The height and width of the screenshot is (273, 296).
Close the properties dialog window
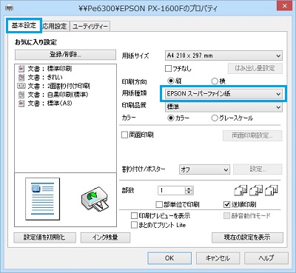click(284, 6)
